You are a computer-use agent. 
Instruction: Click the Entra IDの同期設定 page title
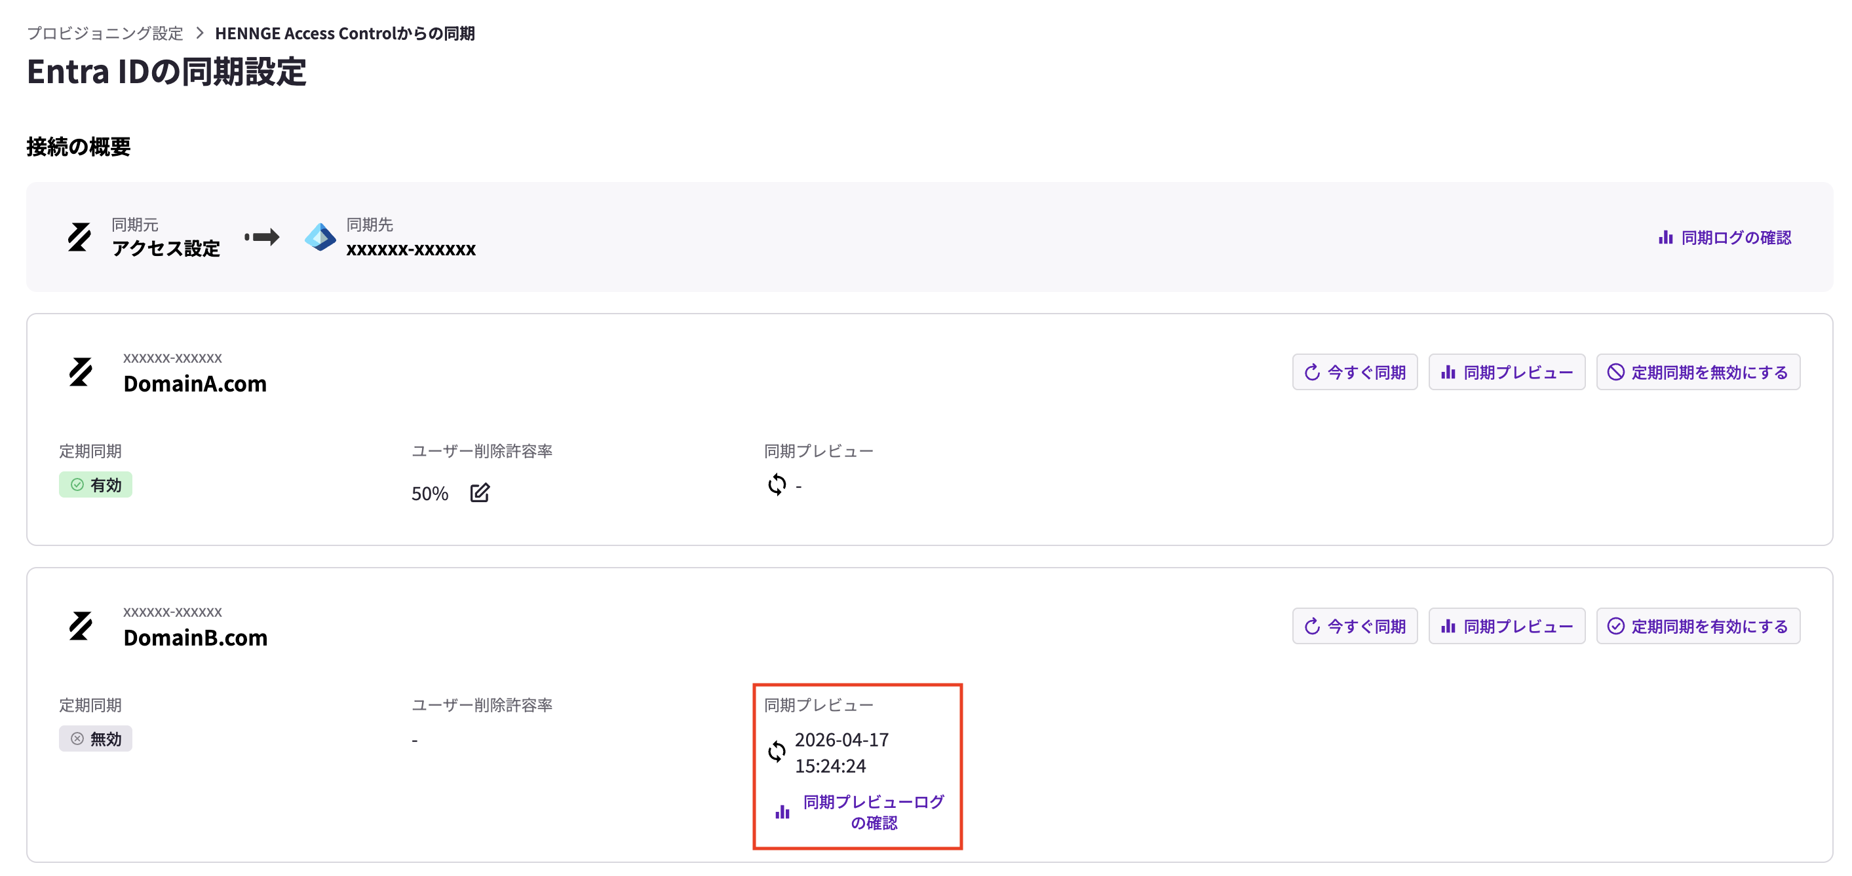click(167, 72)
